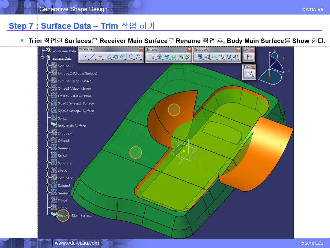This screenshot has width=330, height=248.
Task: Open the www.edu-catia.com link
Action: click(x=77, y=243)
